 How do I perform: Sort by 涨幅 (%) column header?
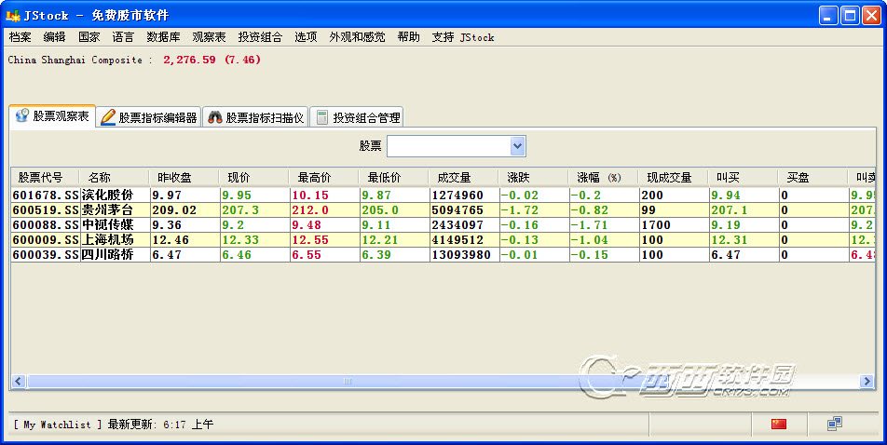click(604, 178)
